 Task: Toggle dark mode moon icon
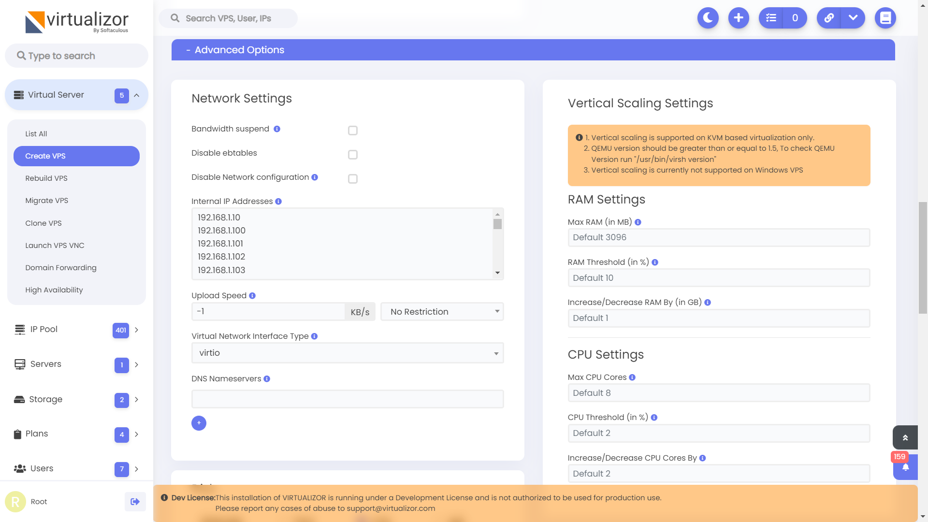pyautogui.click(x=708, y=18)
